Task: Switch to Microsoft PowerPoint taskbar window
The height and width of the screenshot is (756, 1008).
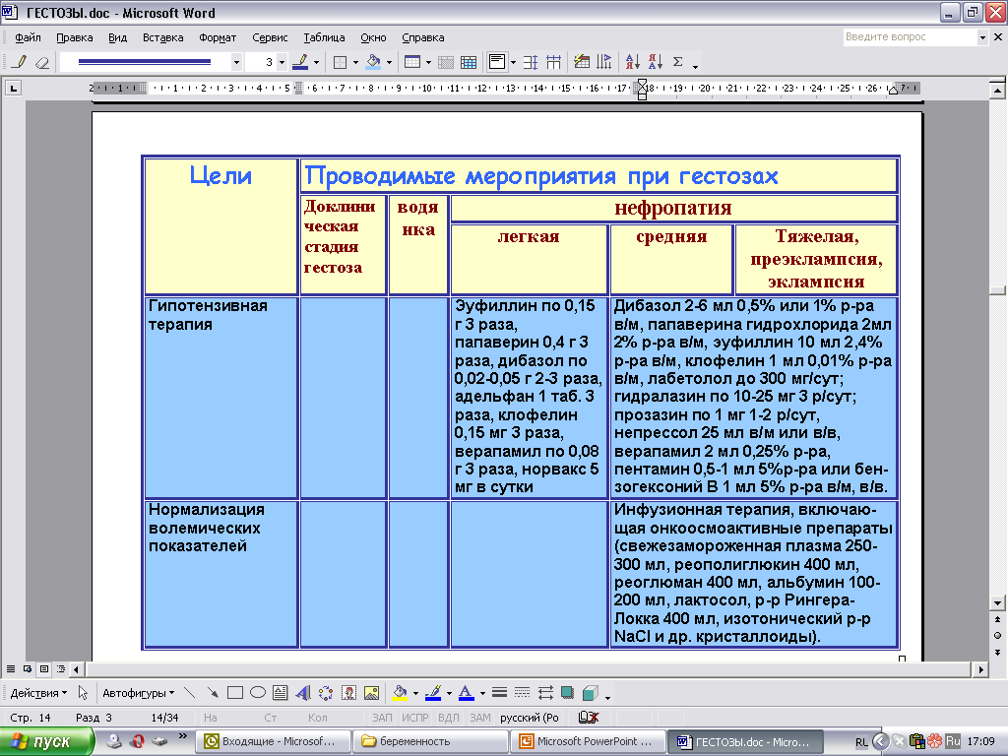Action: pos(589,741)
